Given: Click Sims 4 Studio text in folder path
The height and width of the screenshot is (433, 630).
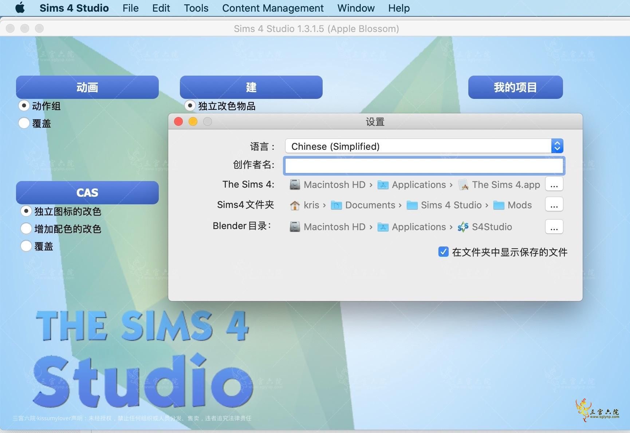Looking at the screenshot, I should click(451, 205).
